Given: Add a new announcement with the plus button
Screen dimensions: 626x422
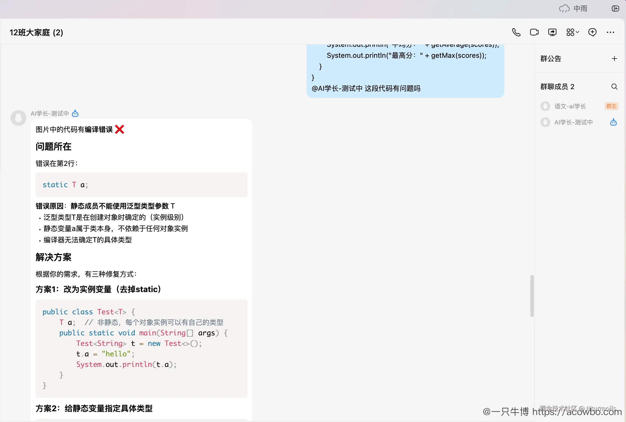Looking at the screenshot, I should [x=614, y=58].
